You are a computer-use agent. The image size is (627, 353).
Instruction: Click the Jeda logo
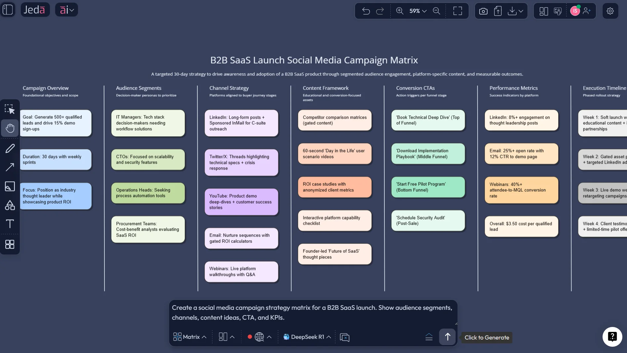tap(35, 10)
